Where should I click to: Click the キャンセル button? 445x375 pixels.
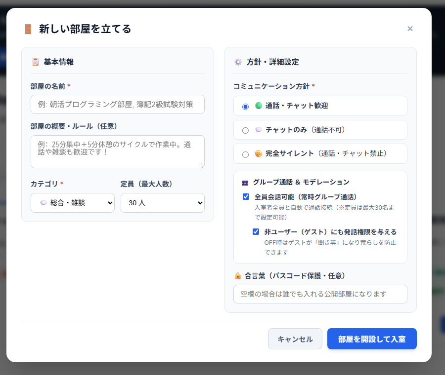pos(295,339)
